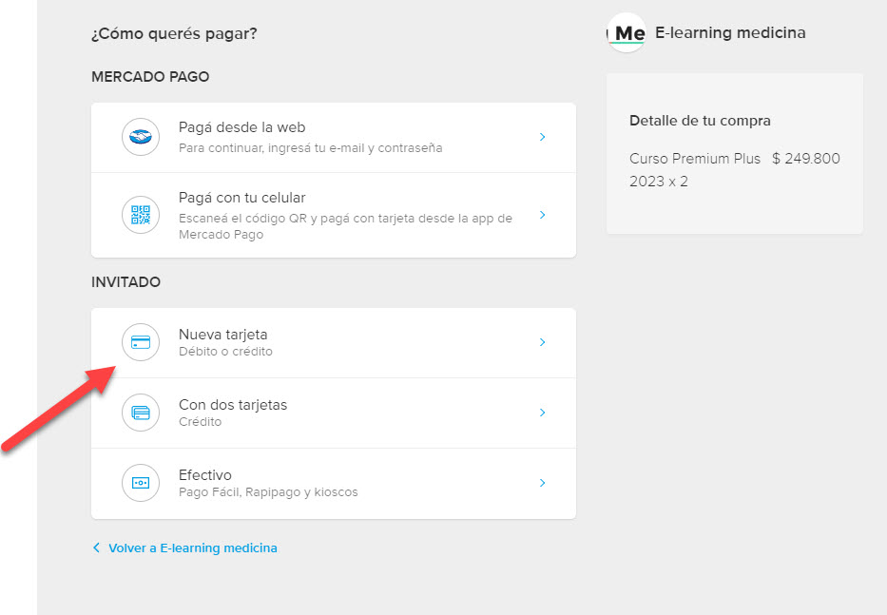Click the cash bill icon for Efectivo

point(141,483)
